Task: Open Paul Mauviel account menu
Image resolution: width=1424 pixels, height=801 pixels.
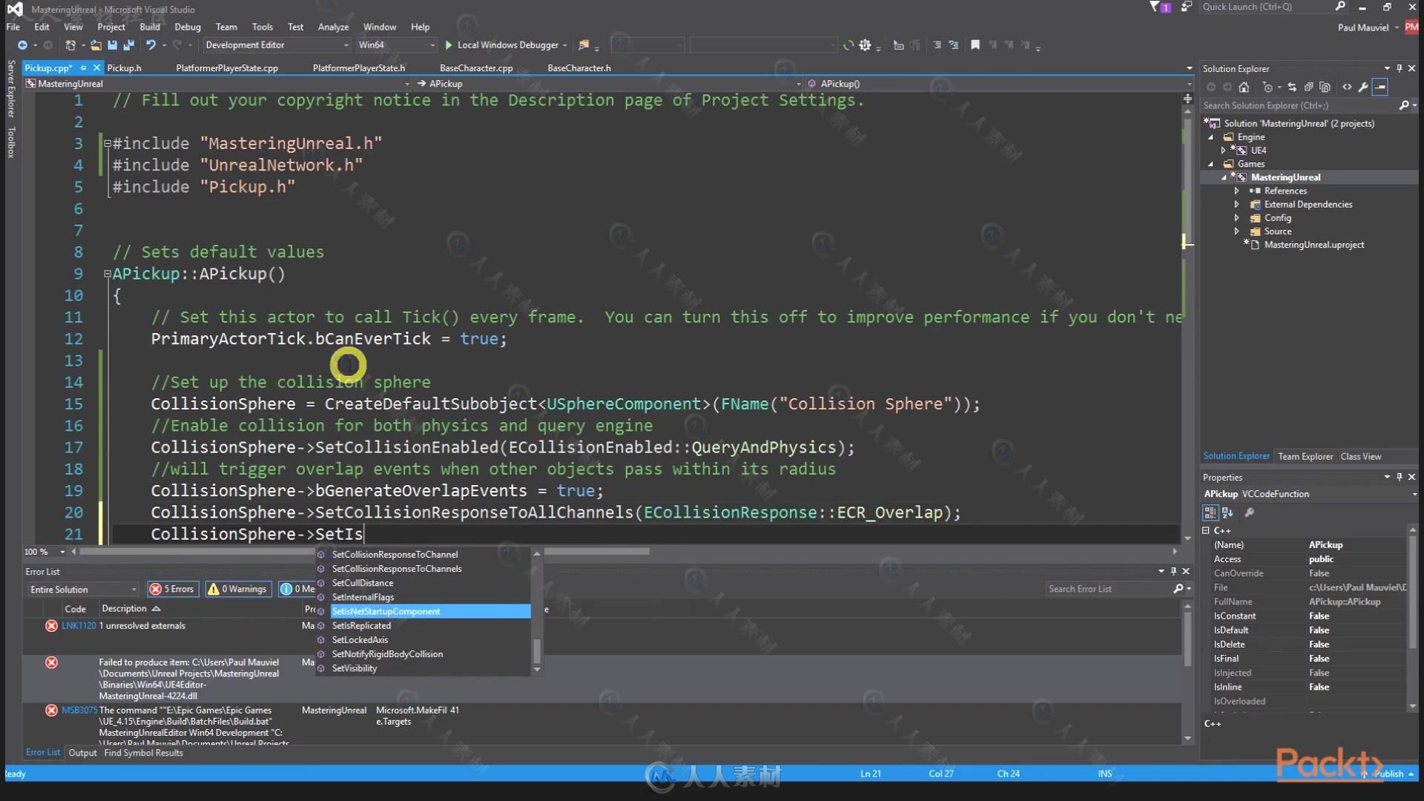Action: (1368, 27)
